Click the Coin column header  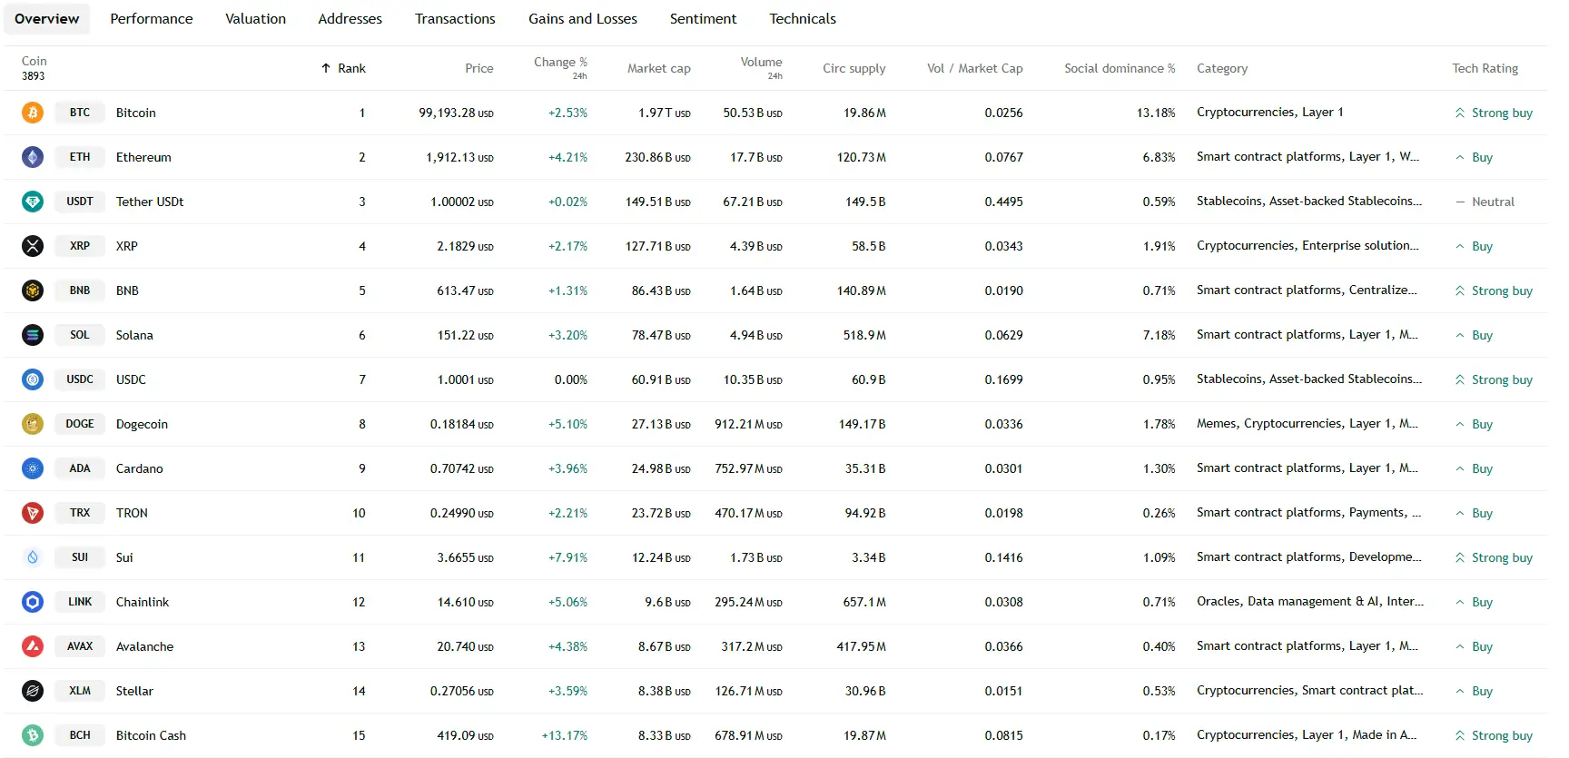click(x=35, y=62)
